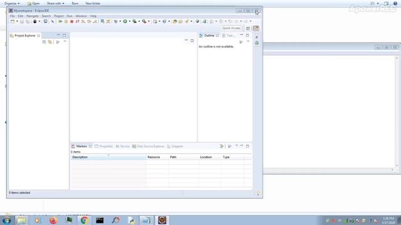Viewport: 401px width, 225px height.
Task: Click the tip lightbulb in status bar
Action: [258, 193]
